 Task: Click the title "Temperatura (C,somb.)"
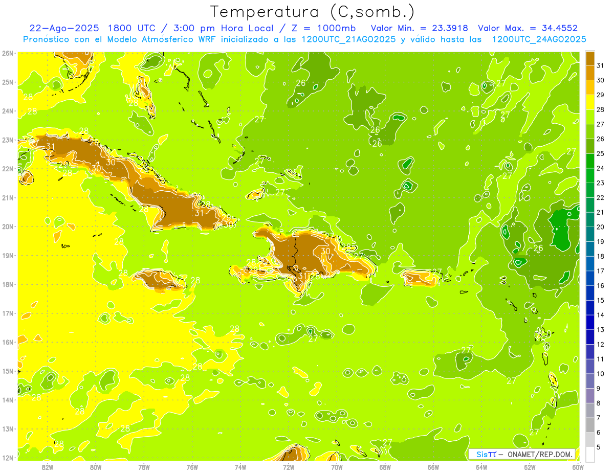313,12
